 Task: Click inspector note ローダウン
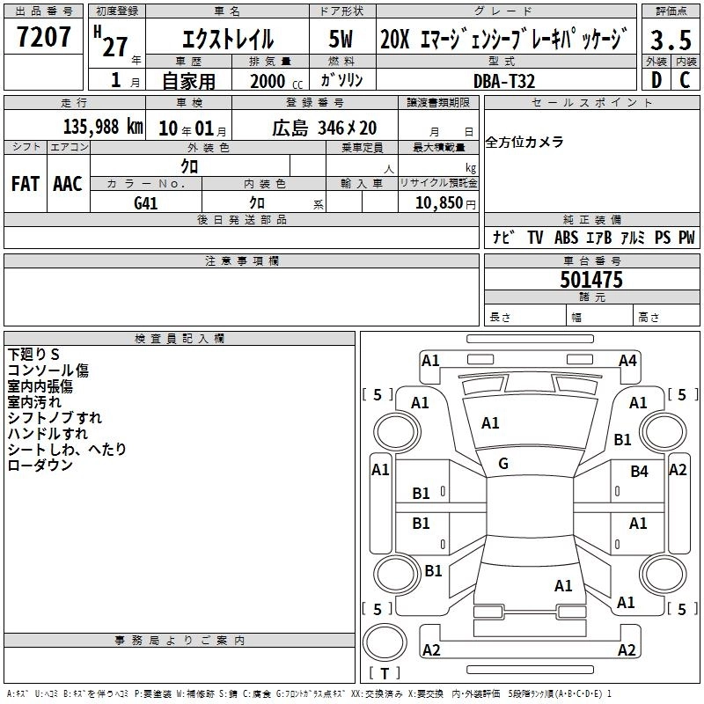[40, 465]
